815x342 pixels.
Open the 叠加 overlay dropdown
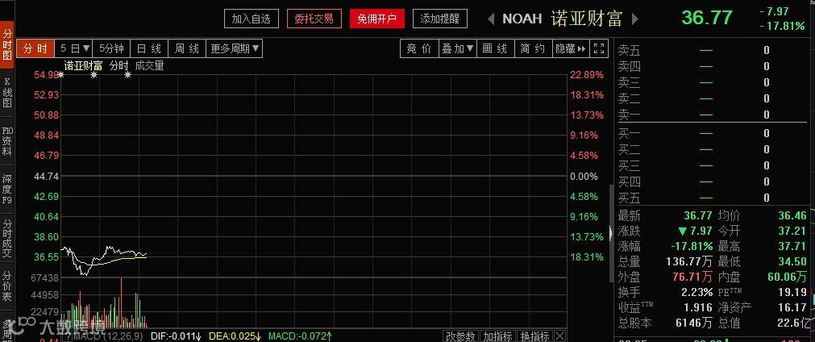tap(458, 49)
